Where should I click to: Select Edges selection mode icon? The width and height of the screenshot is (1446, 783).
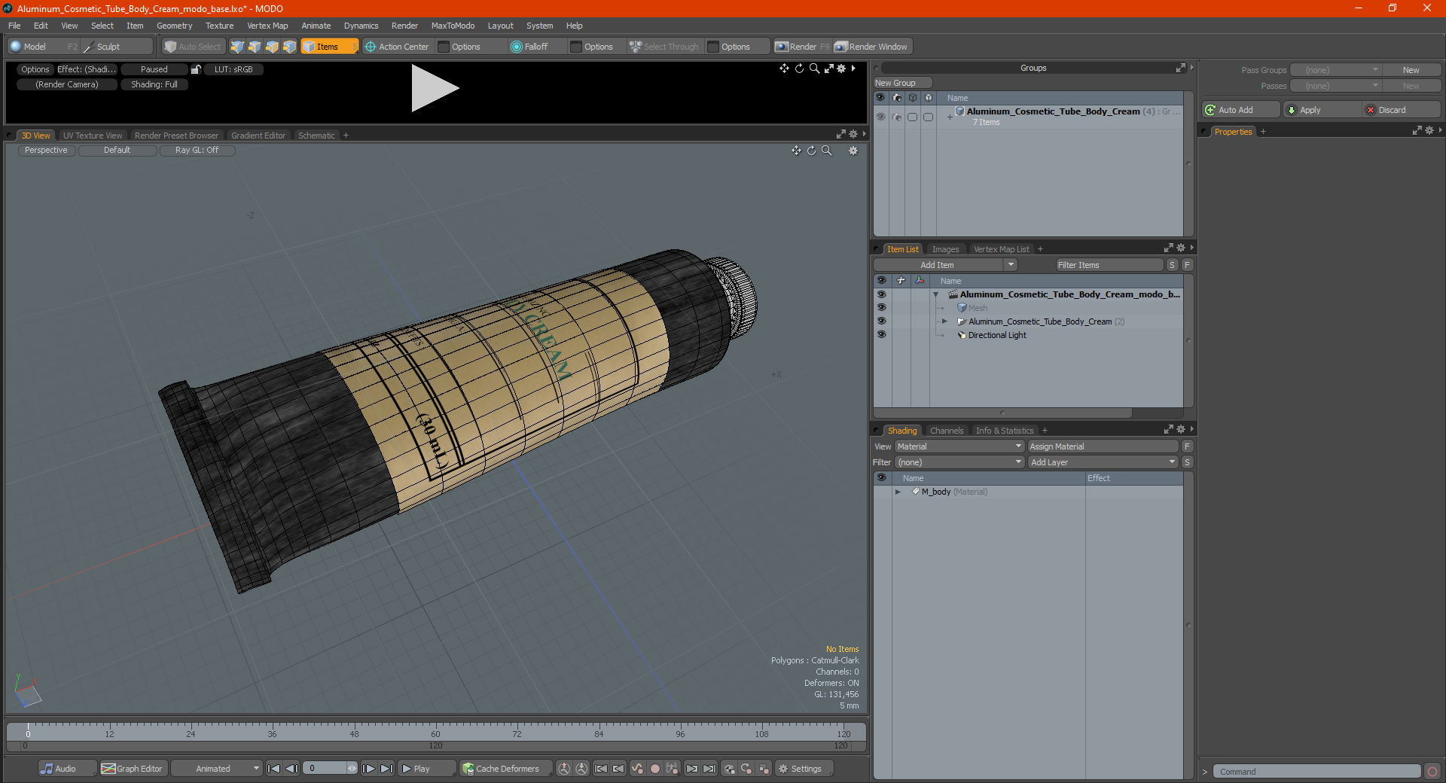click(255, 47)
